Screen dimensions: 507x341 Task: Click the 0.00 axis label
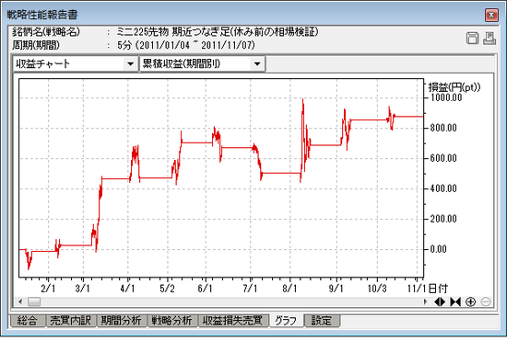tap(439, 249)
